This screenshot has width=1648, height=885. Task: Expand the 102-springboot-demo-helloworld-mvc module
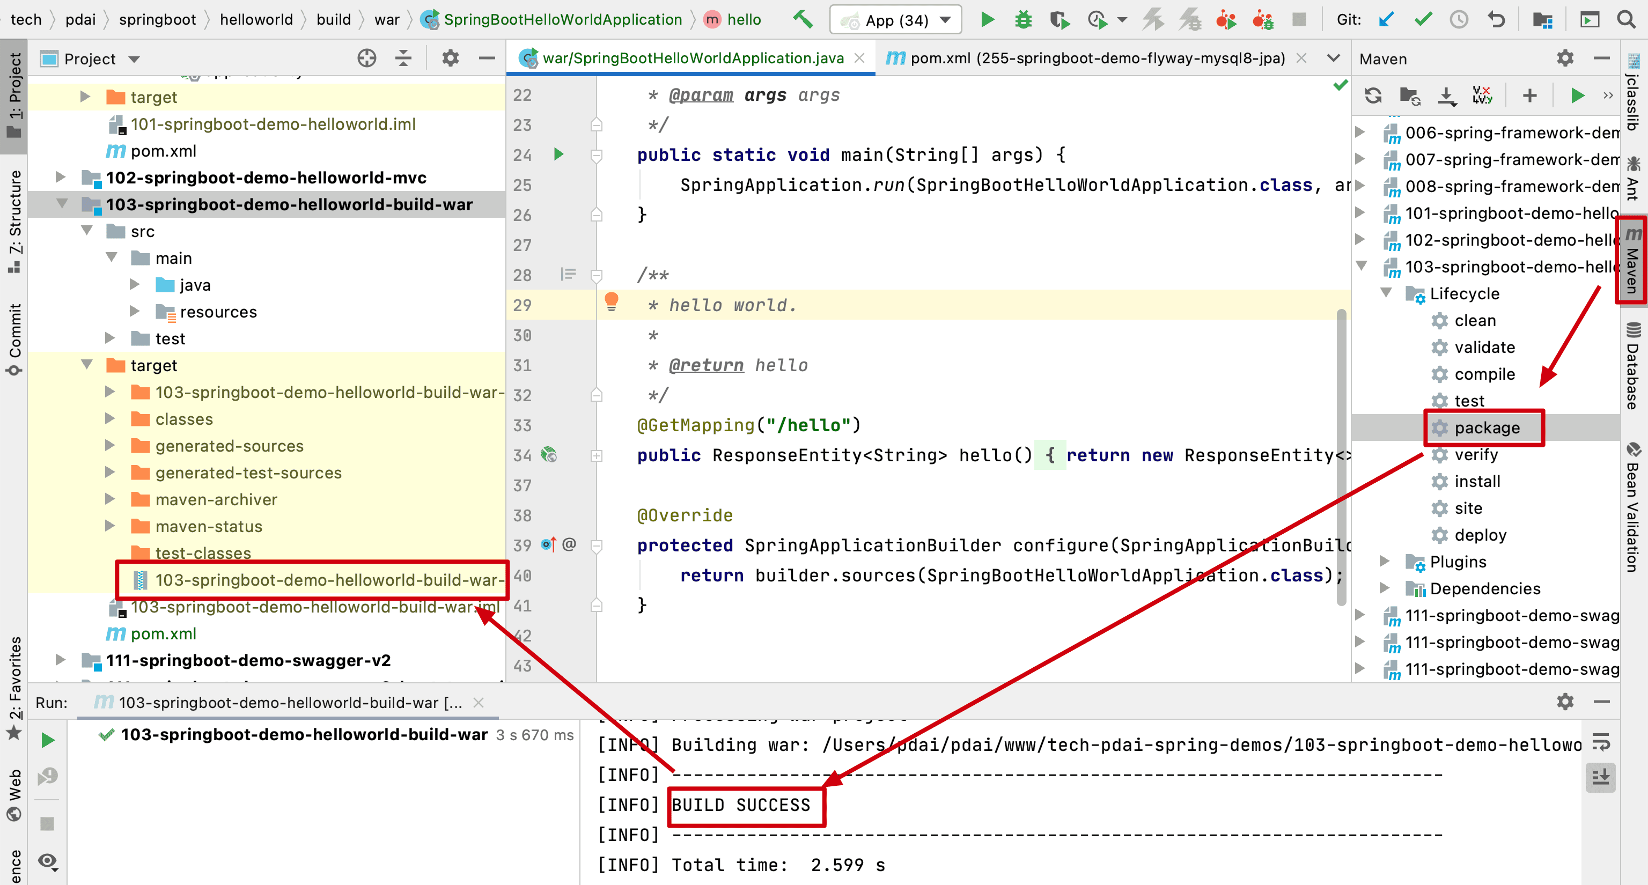click(60, 177)
